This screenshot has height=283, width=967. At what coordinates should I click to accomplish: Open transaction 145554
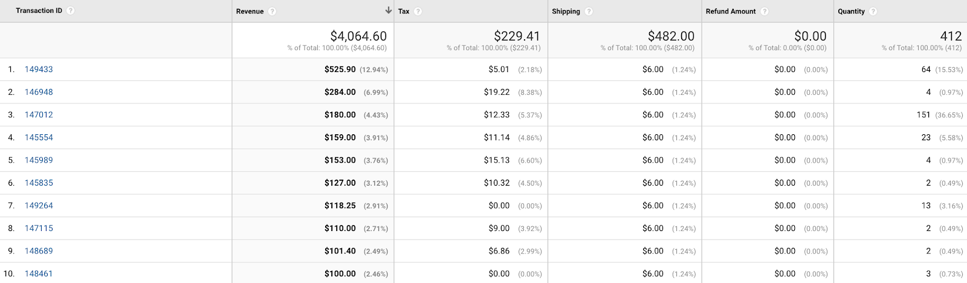39,137
